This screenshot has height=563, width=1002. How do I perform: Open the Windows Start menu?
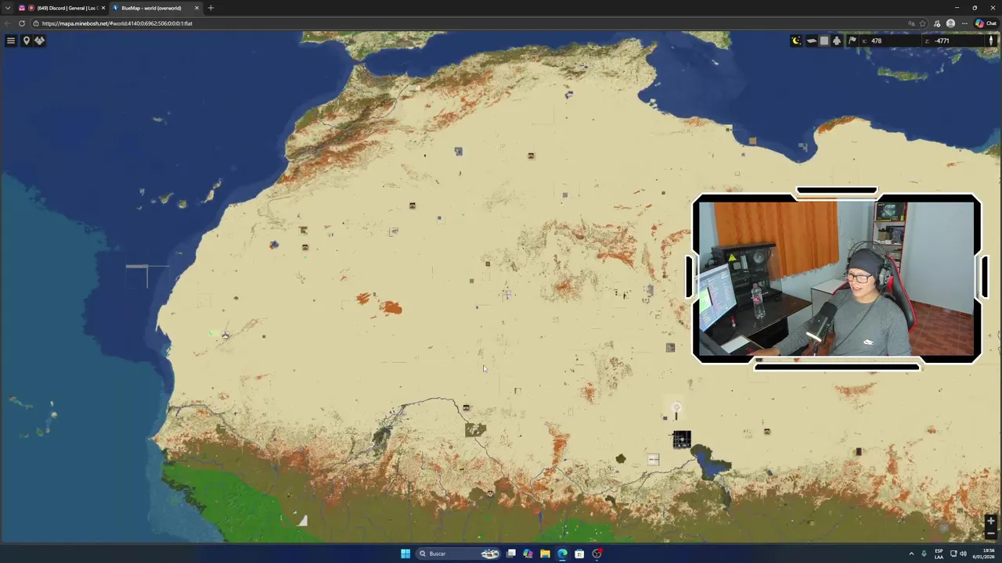[405, 554]
